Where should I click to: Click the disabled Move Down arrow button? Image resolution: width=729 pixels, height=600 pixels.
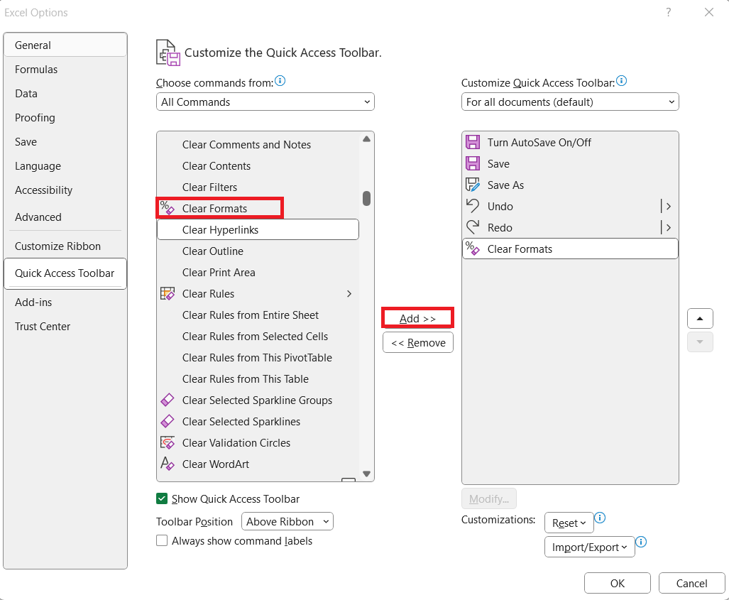700,342
